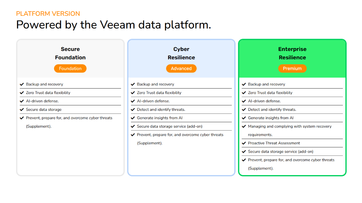The height and width of the screenshot is (203, 362).
Task: Click Enterprise Resilience checkmark for Backup and recovery
Action: 244,84
